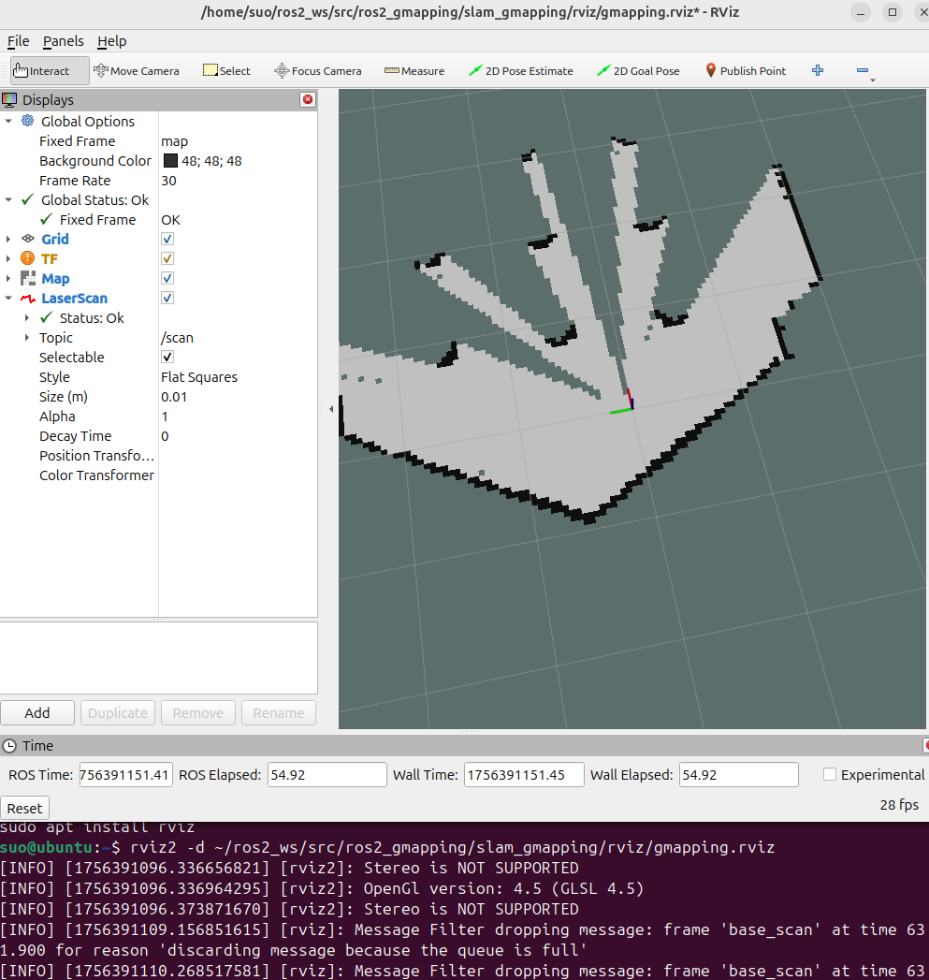Click the ROS Elapsed field
929x980 pixels.
tap(327, 774)
